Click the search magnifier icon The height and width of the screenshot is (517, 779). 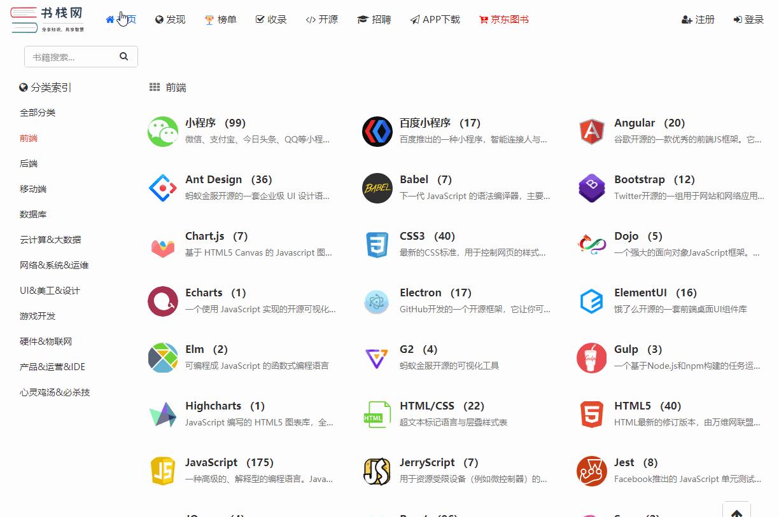[124, 57]
